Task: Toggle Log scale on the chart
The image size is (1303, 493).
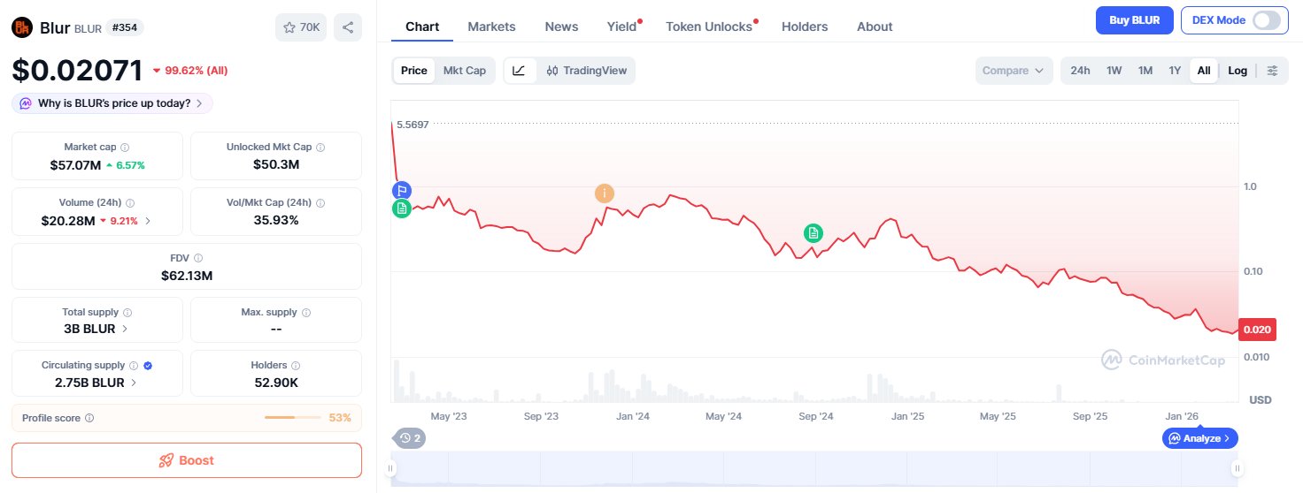Action: click(x=1237, y=71)
